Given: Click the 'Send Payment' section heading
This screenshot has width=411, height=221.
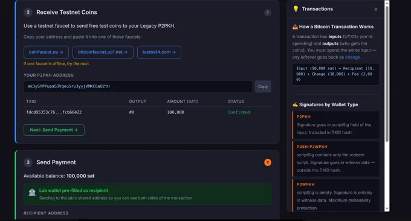Looking at the screenshot, I should tap(56, 162).
